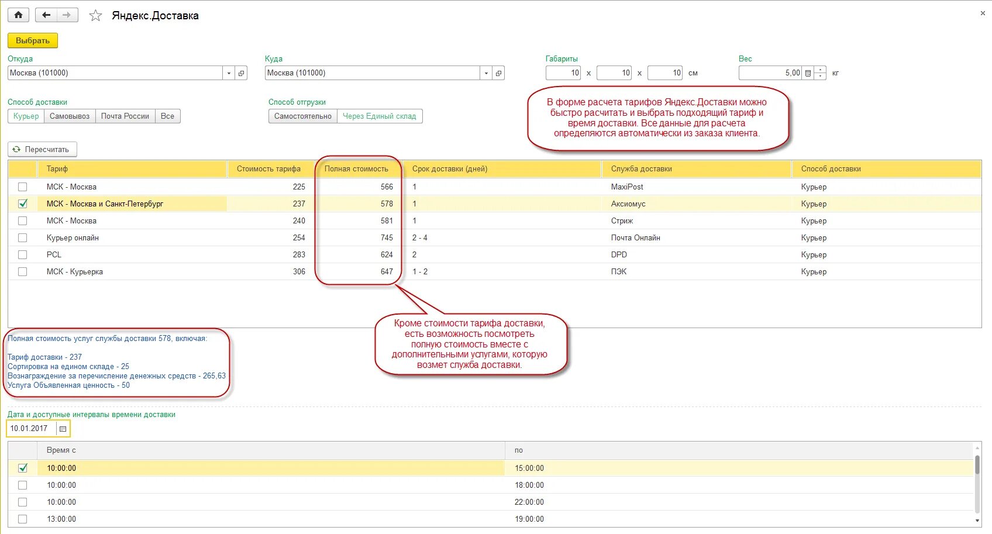Screen dimensions: 992x534
Task: Check the МСК - Курьерка tariff checkbox
Action: pyautogui.click(x=22, y=272)
